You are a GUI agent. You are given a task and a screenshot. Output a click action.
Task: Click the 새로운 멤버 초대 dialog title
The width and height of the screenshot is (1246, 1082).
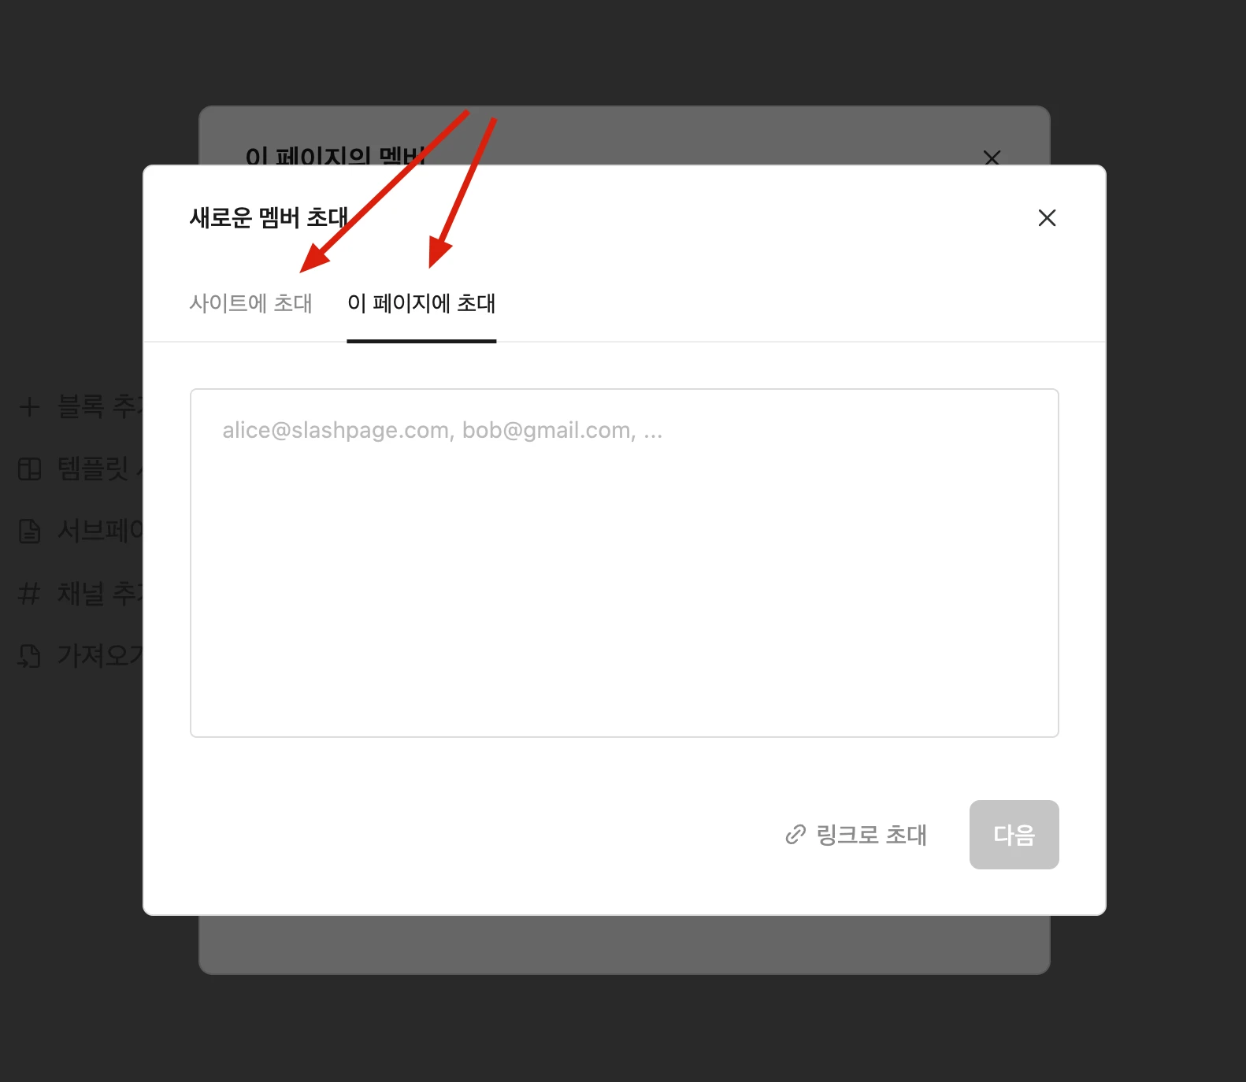pyautogui.click(x=269, y=217)
